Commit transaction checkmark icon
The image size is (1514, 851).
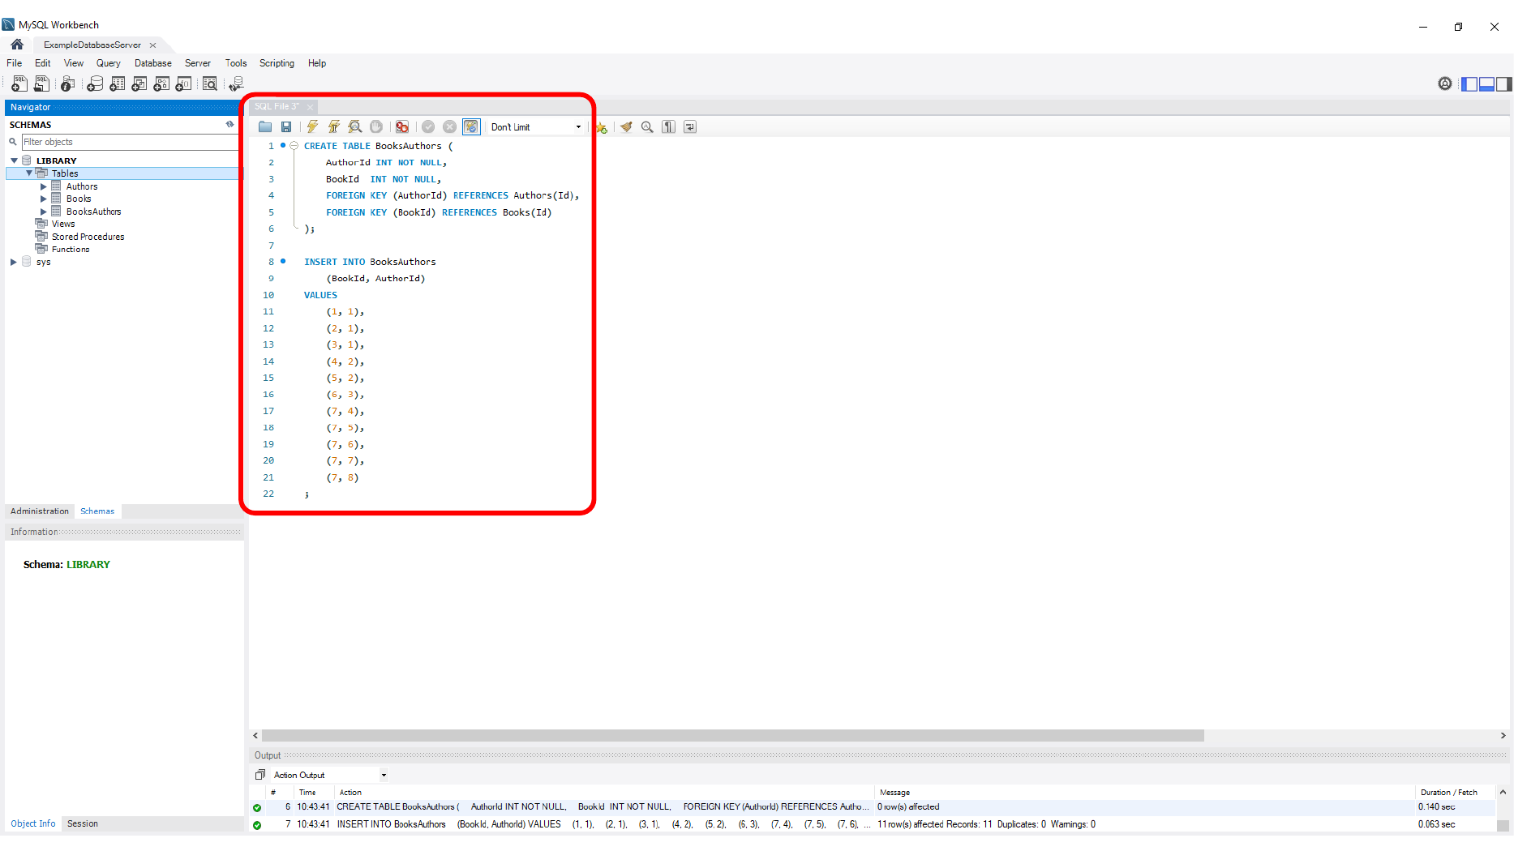tap(428, 126)
